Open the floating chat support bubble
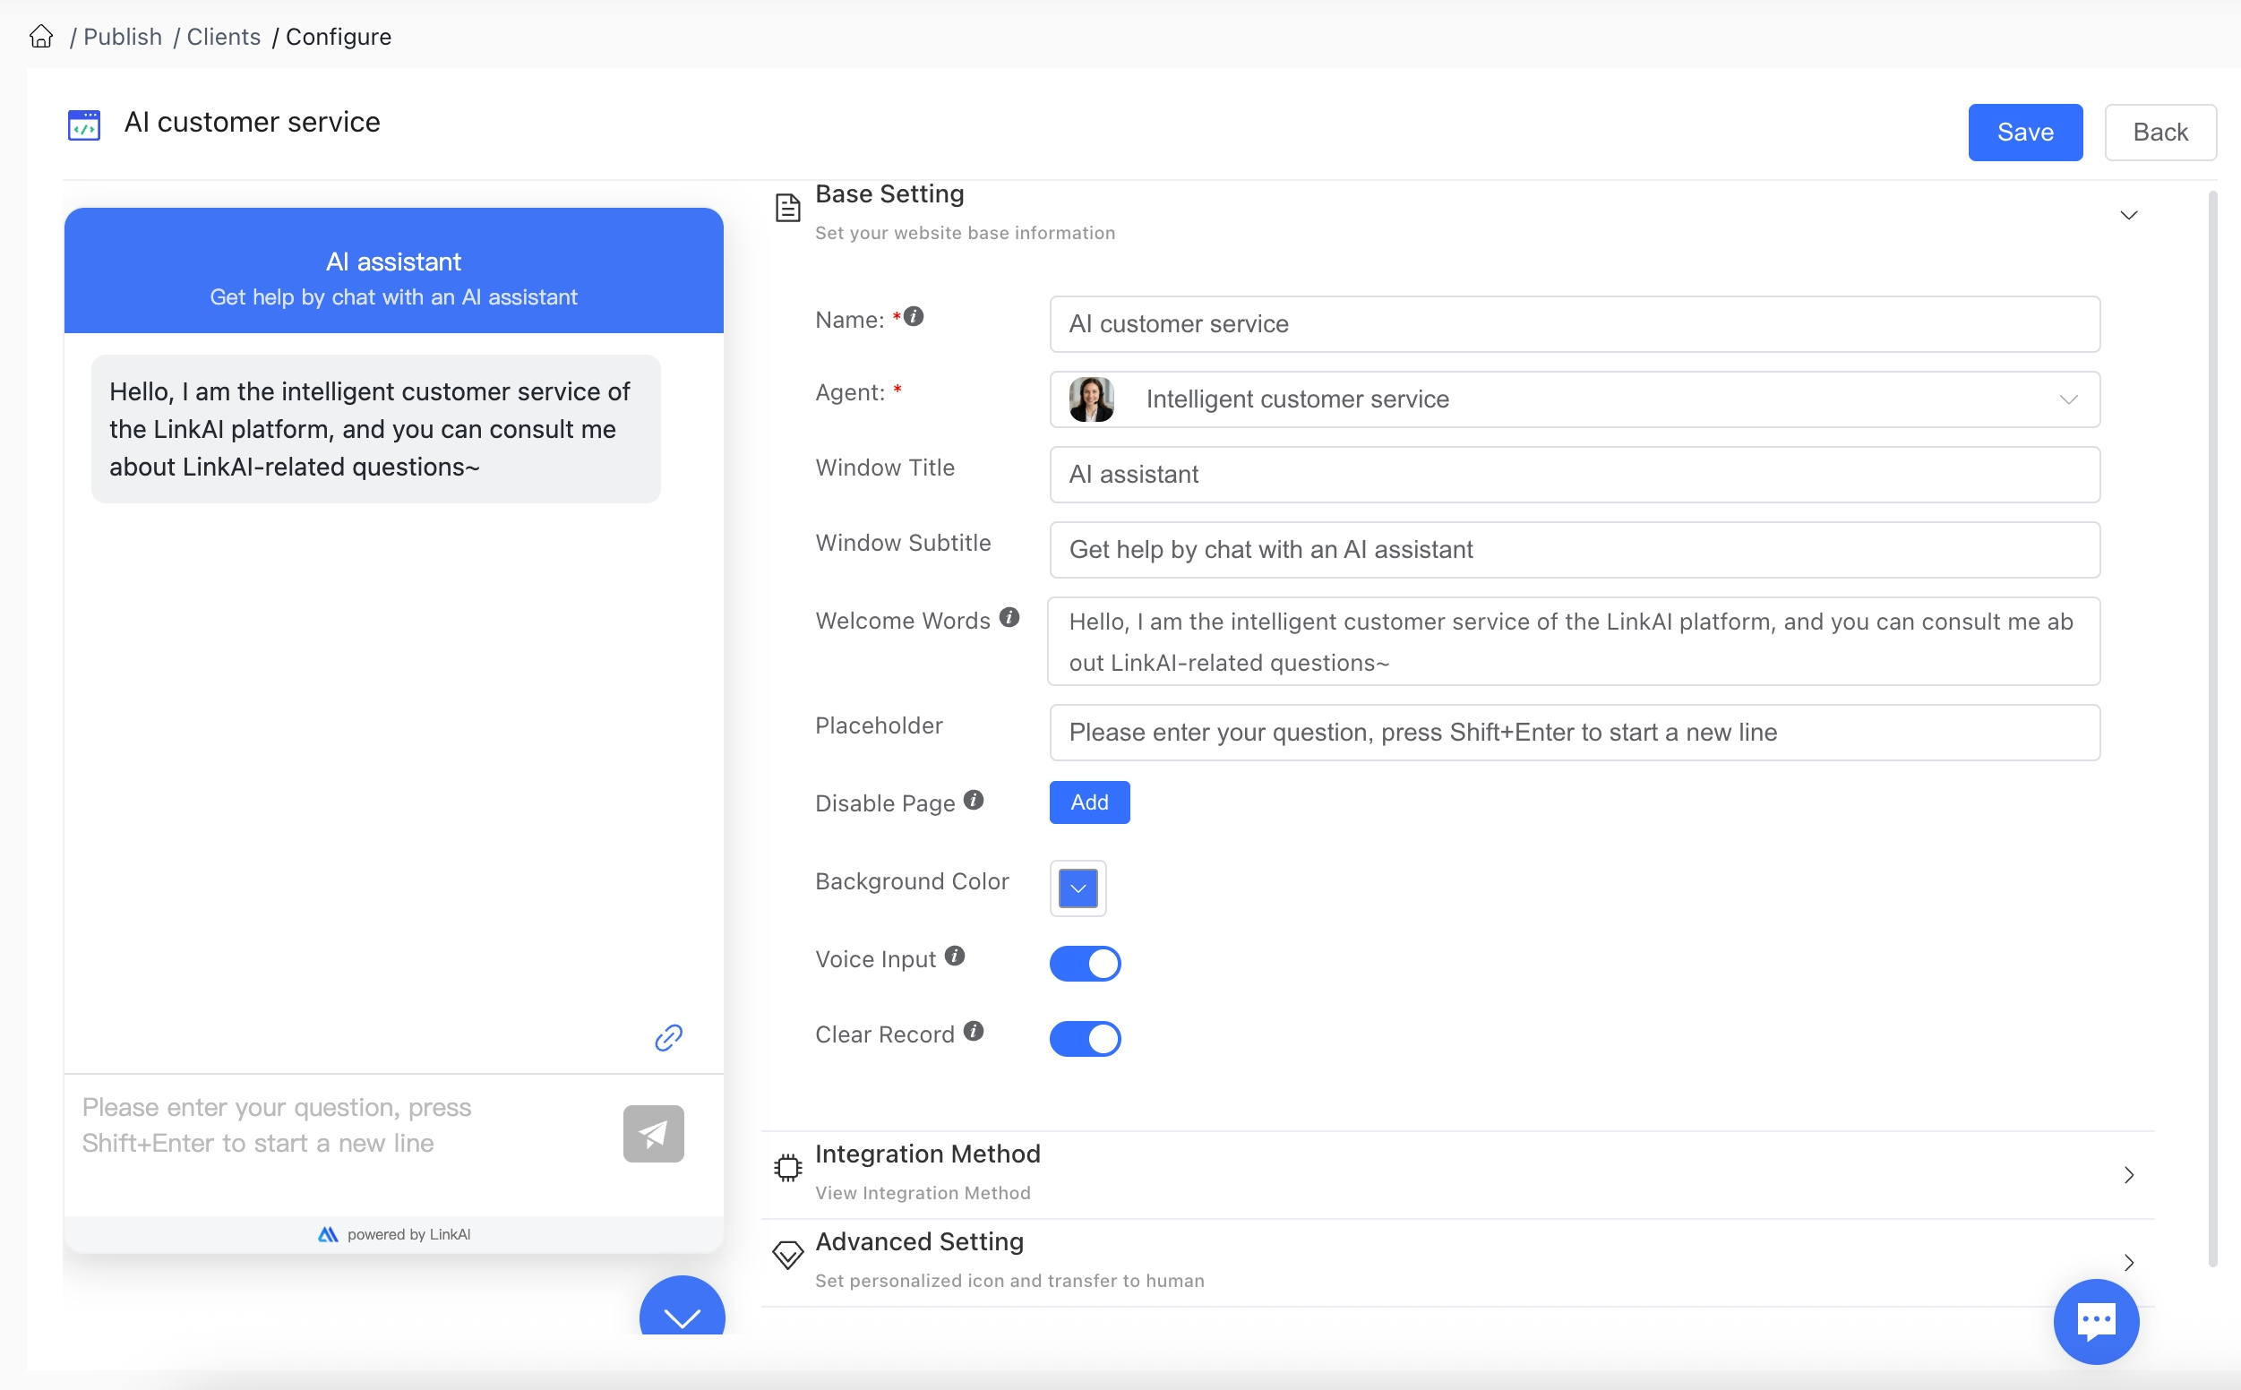This screenshot has width=2241, height=1390. (x=2097, y=1321)
